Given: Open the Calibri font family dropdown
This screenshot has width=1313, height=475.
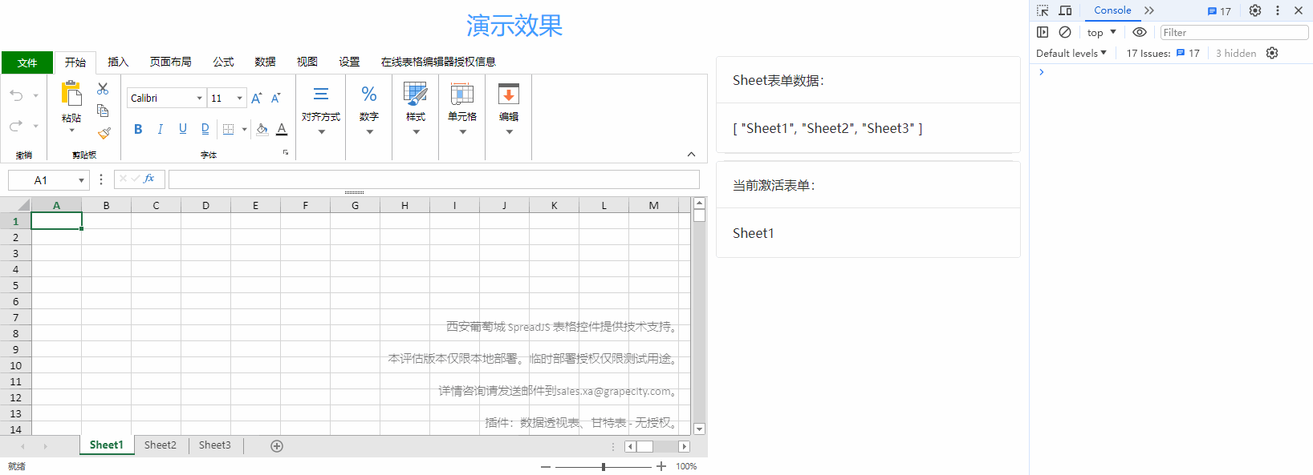Looking at the screenshot, I should pyautogui.click(x=199, y=99).
